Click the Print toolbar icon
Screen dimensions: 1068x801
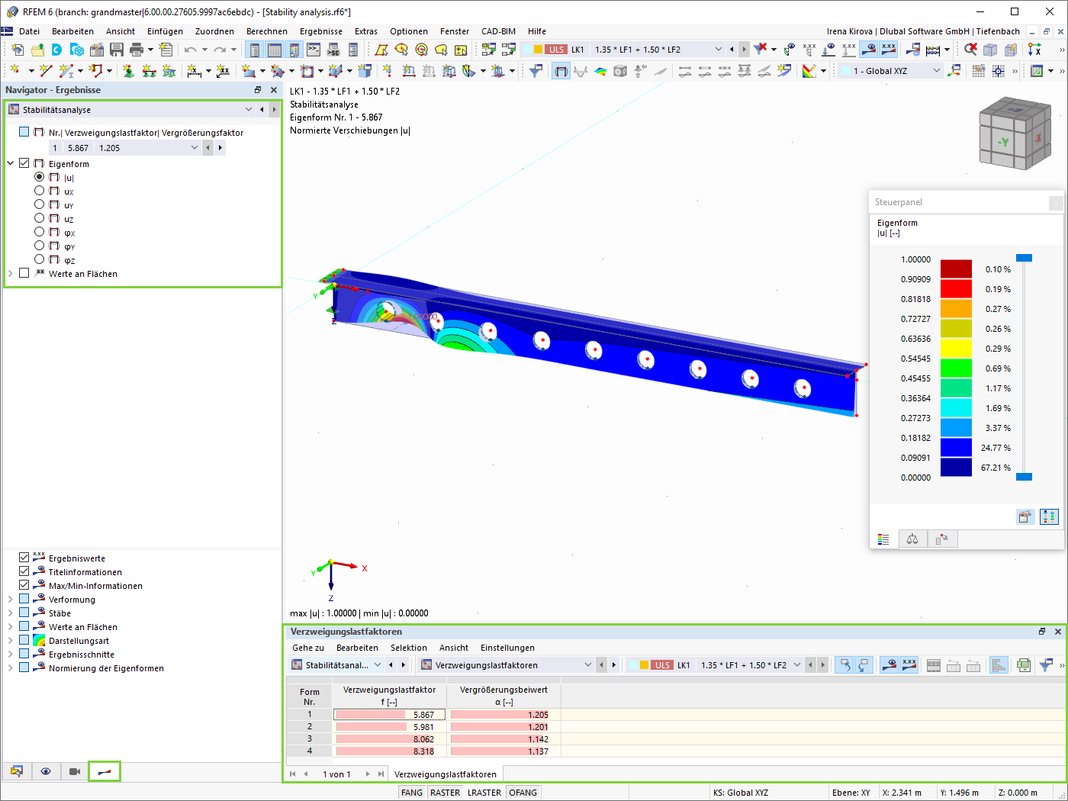pyautogui.click(x=137, y=50)
